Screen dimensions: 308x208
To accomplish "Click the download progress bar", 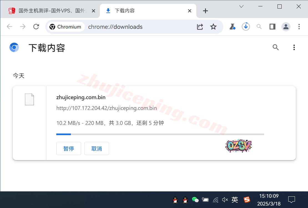I will [x=160, y=134].
